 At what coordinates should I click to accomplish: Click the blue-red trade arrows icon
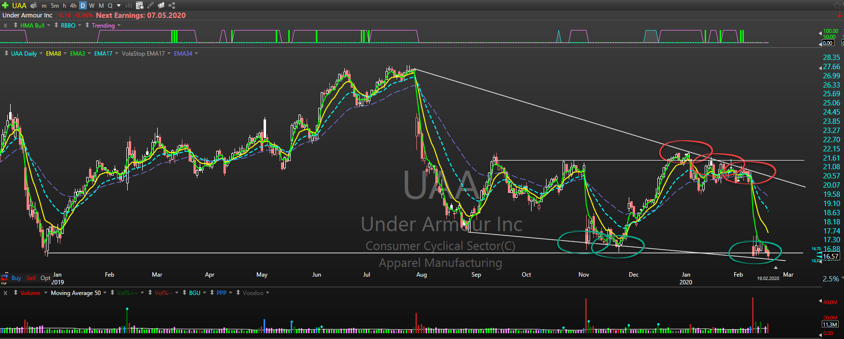click(4, 278)
